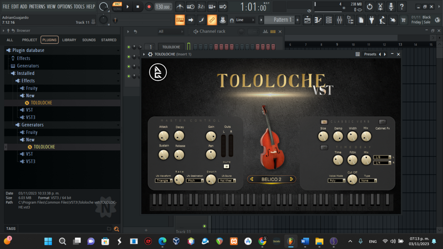Screen dimensions: 443x249
Task: Select TOLOLOCHE under Generators New in browser
Action: 44,147
